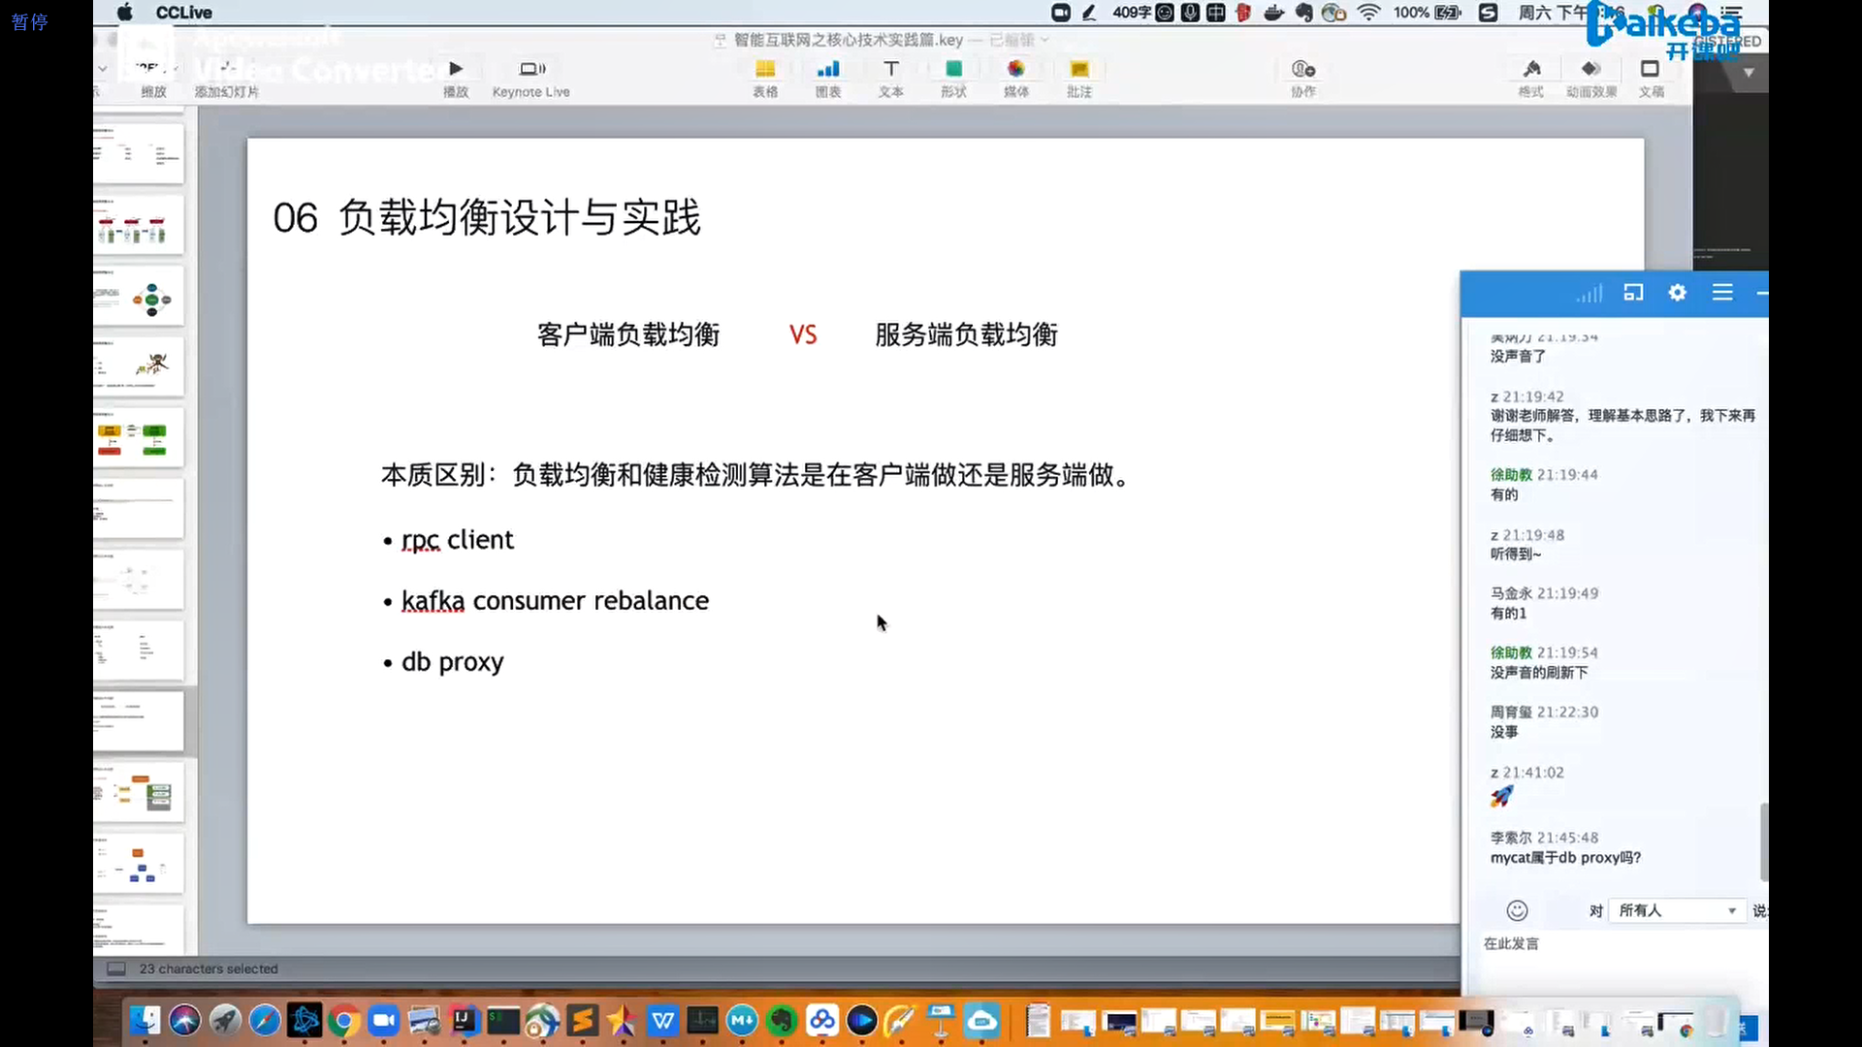This screenshot has width=1862, height=1047.
Task: Click the Play (播放) slideshow button
Action: click(x=456, y=70)
